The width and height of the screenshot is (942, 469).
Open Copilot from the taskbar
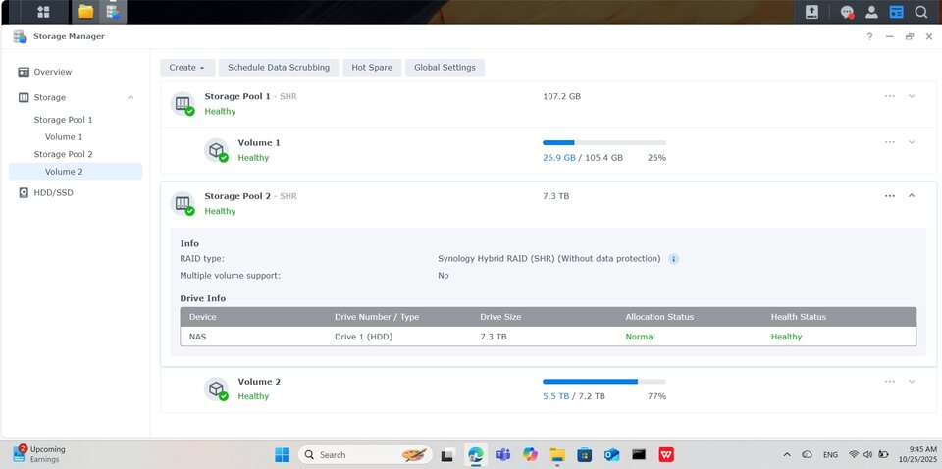(x=530, y=455)
